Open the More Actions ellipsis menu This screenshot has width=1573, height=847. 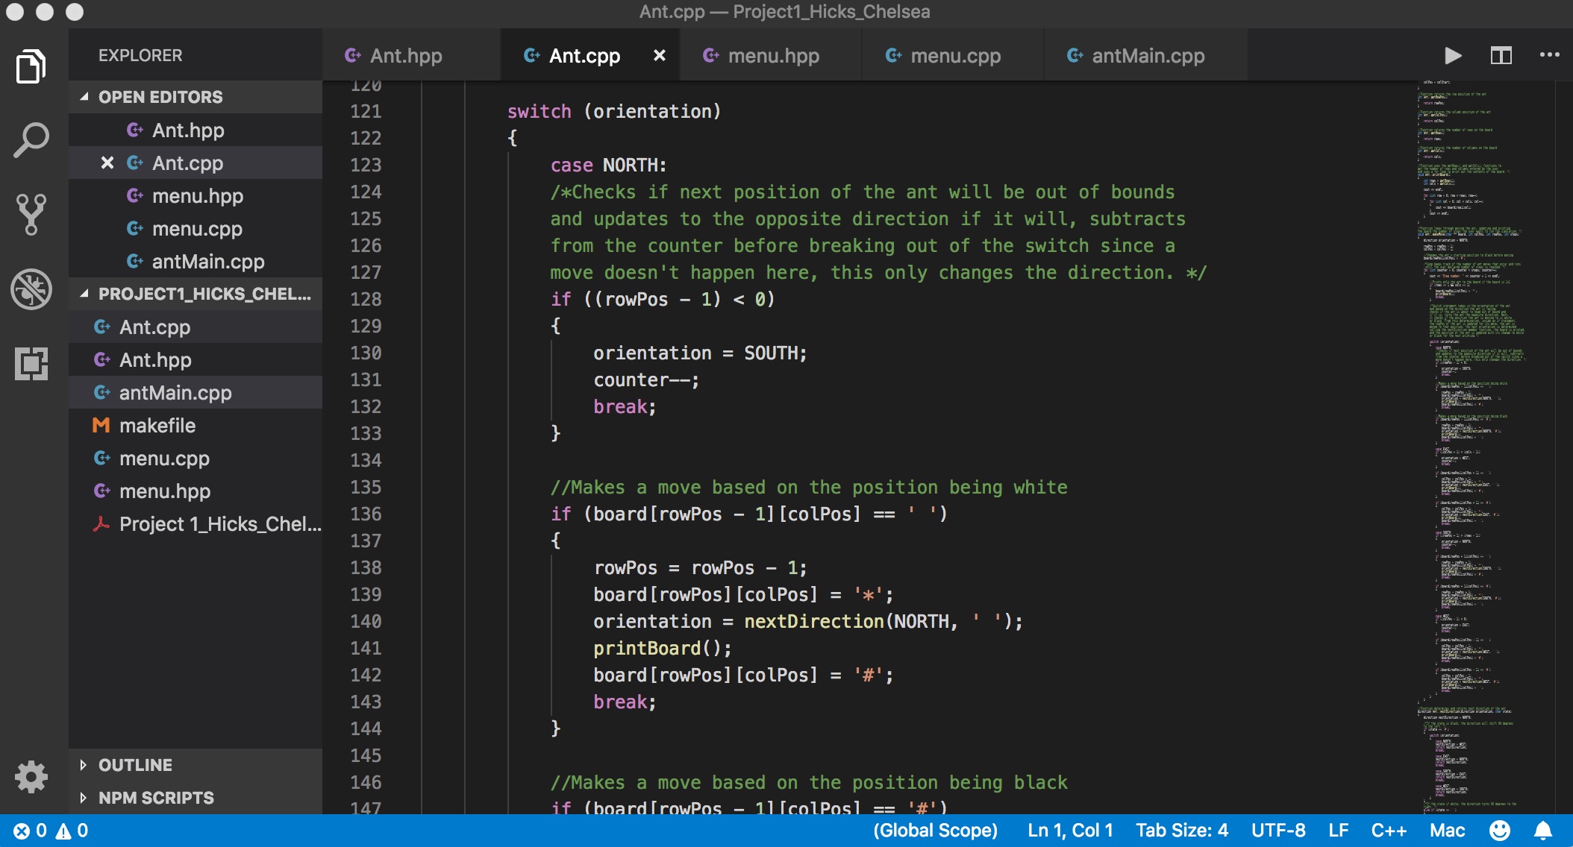click(1549, 56)
